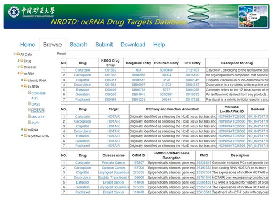
Task: Click the NRDTD database title banner
Action: tap(119, 22)
